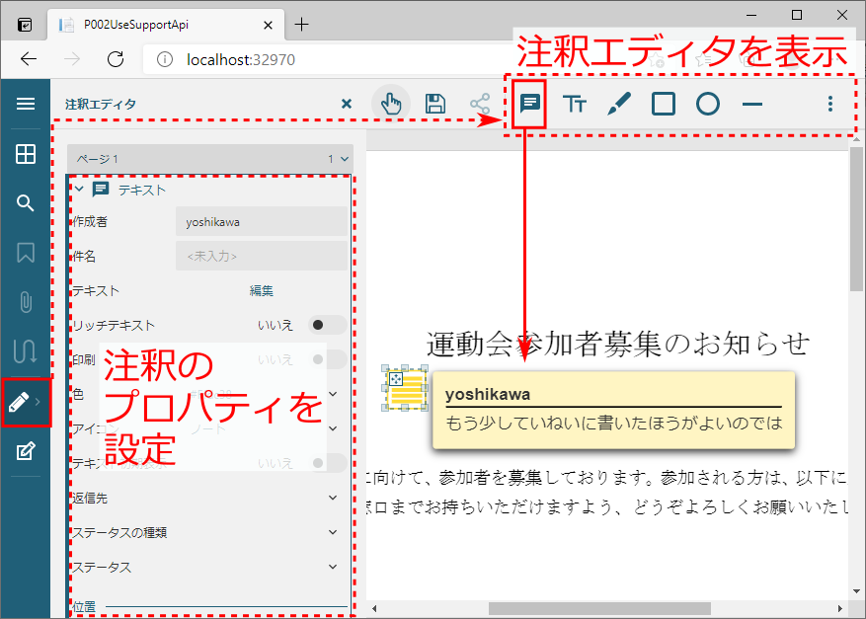This screenshot has height=619, width=866.
Task: Select the line annotation tool
Action: (x=752, y=104)
